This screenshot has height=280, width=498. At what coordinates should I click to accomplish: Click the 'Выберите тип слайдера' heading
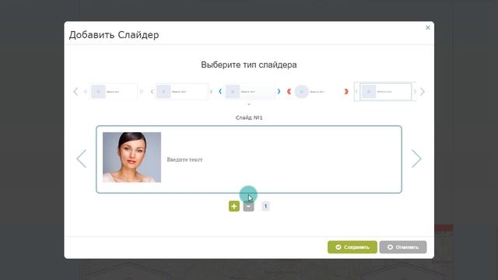249,65
